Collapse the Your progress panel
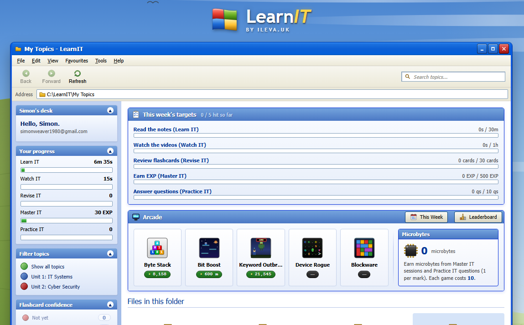524x325 pixels. coord(110,151)
